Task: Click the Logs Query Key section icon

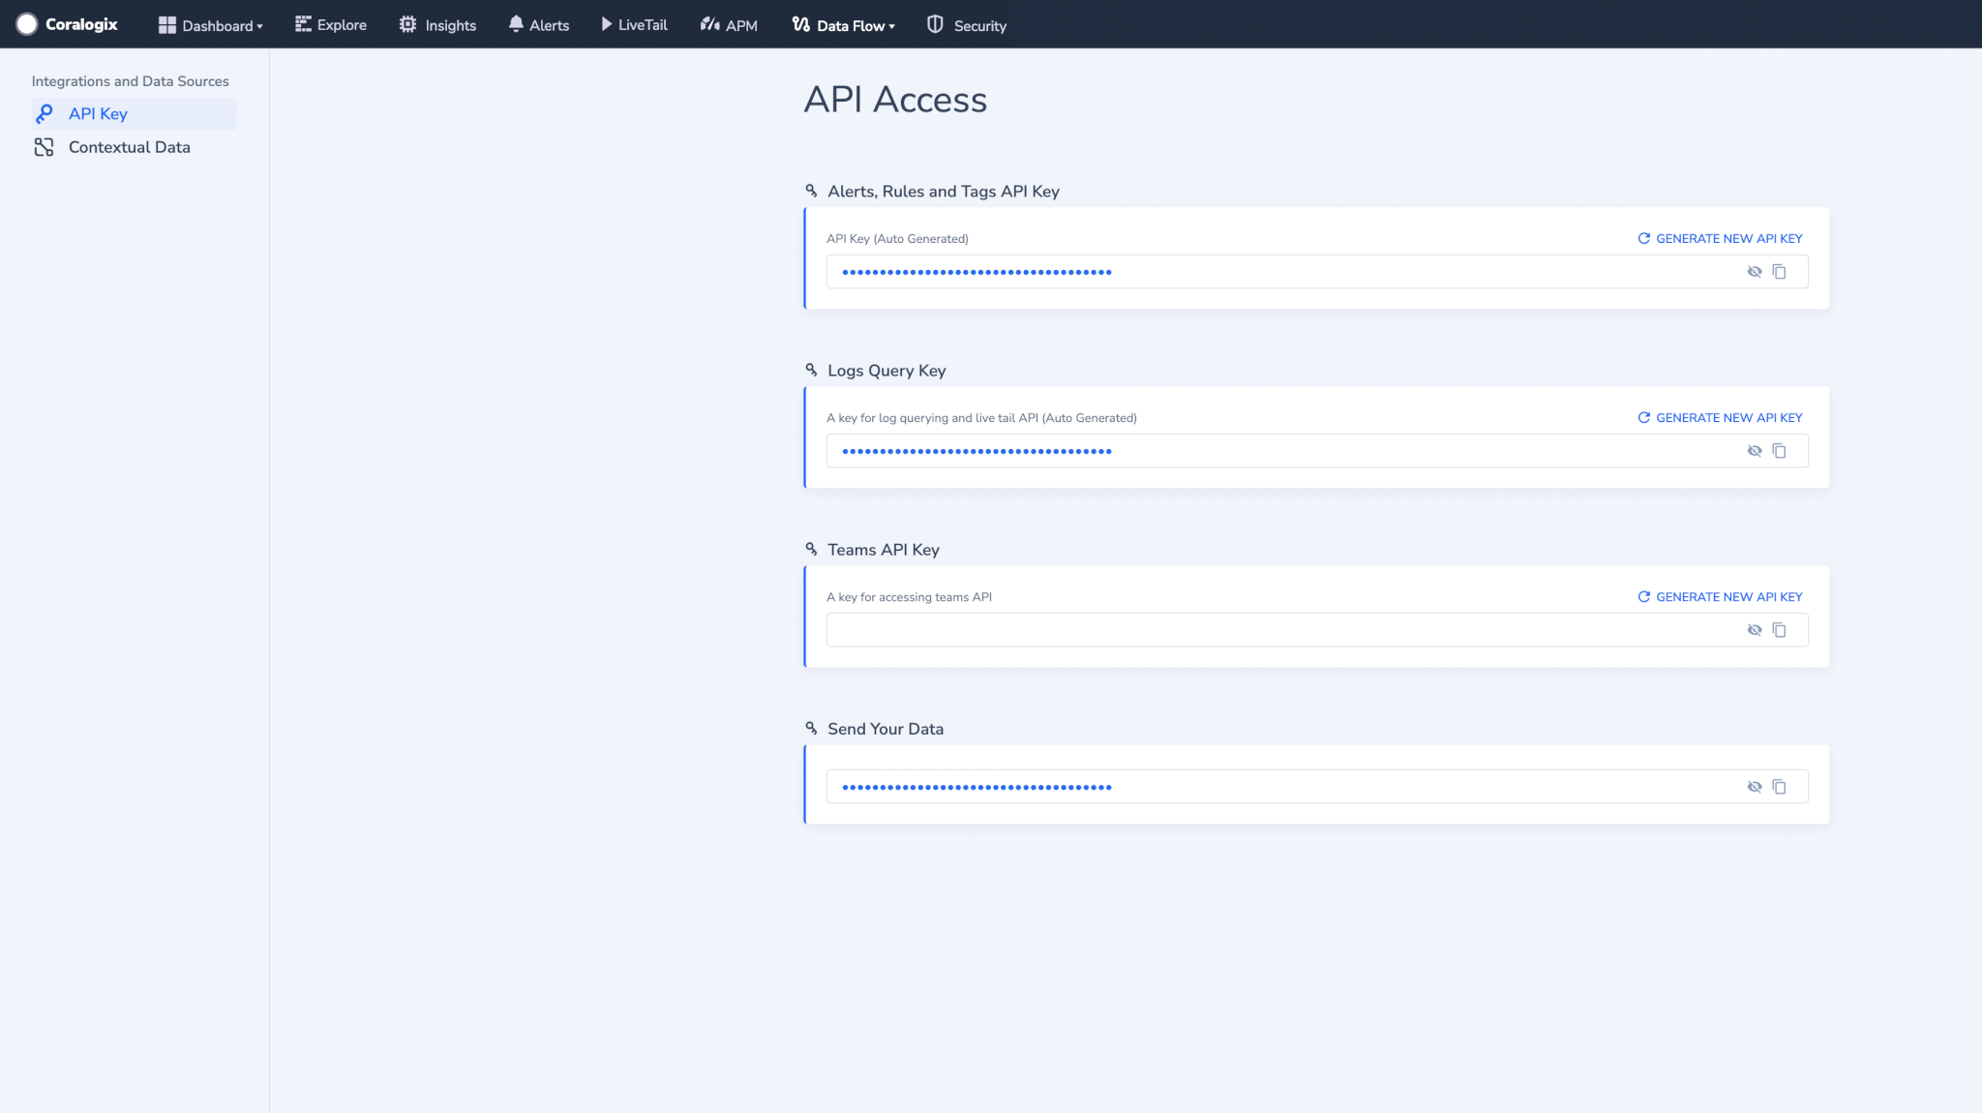Action: 810,370
